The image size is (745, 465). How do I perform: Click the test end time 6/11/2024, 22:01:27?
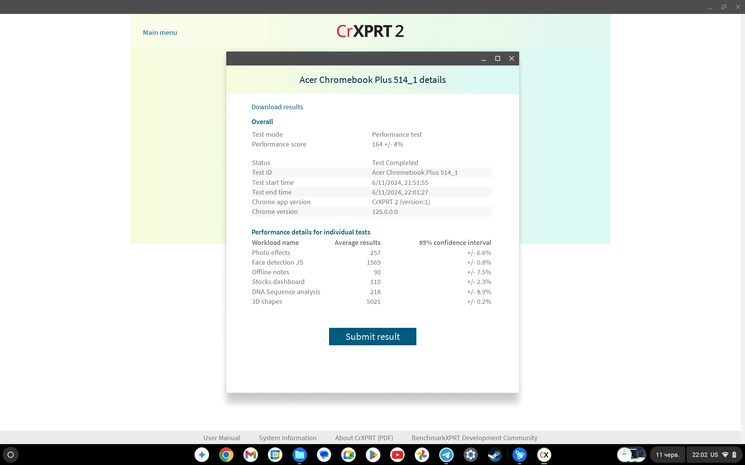[x=400, y=192]
